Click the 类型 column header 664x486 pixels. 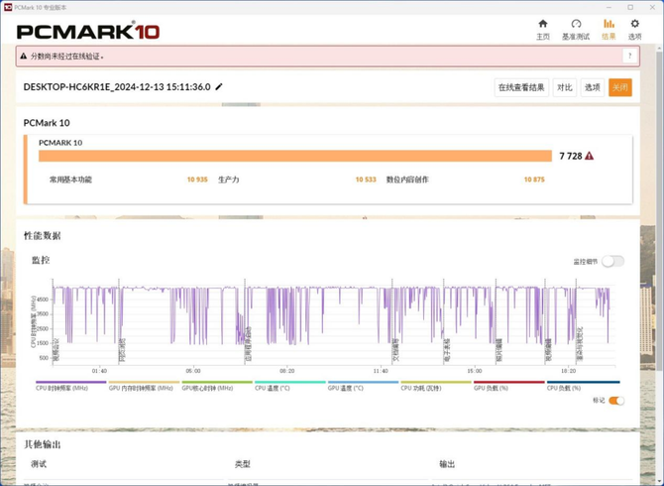click(x=243, y=464)
